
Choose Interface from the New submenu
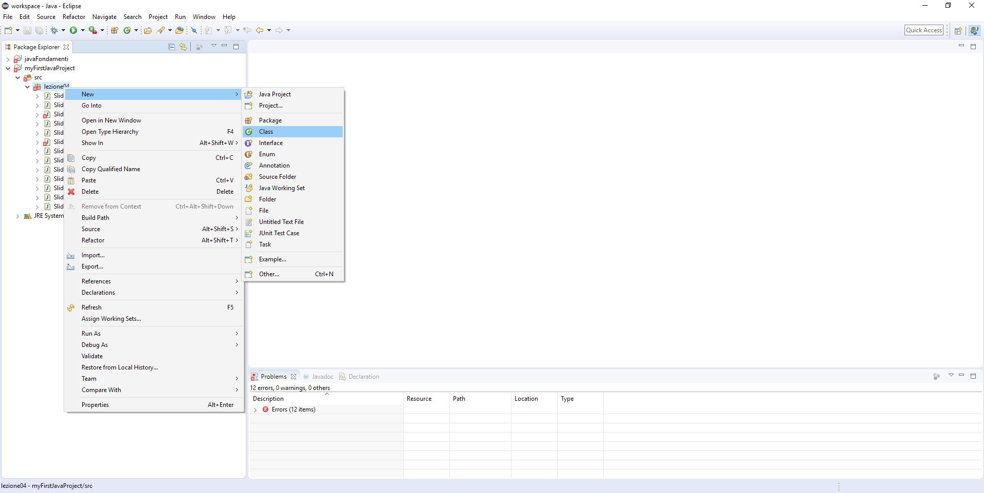pos(292,143)
